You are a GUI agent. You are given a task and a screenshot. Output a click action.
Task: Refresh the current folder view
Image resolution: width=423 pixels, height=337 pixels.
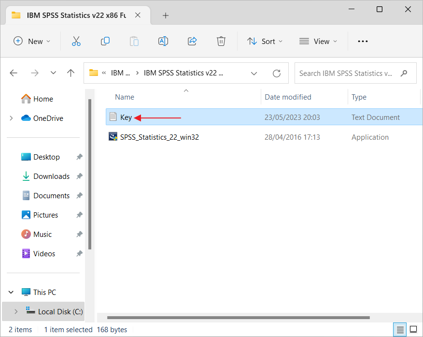277,73
